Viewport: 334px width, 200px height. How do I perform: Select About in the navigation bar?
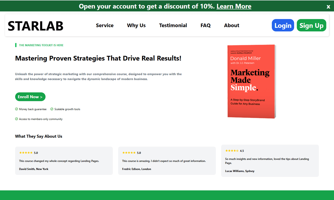click(231, 25)
